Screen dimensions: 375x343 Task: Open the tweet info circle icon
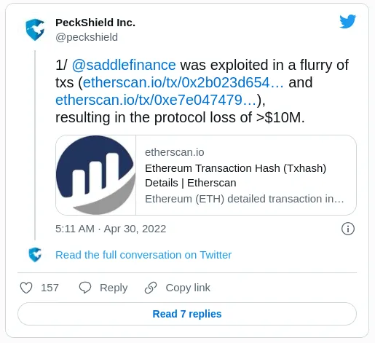pyautogui.click(x=348, y=229)
